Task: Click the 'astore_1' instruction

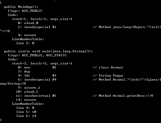Action: pyautogui.click(x=32, y=88)
